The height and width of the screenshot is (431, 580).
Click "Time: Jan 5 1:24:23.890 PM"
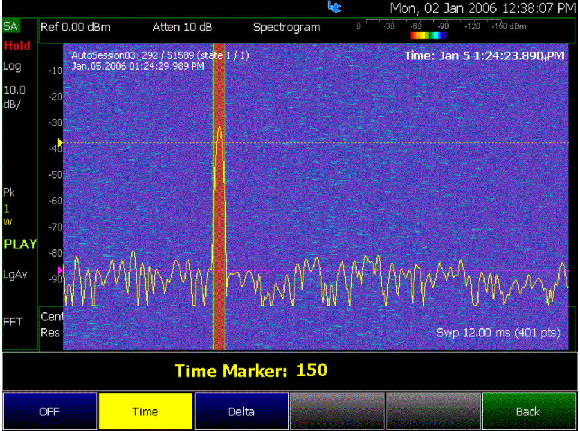coord(485,56)
